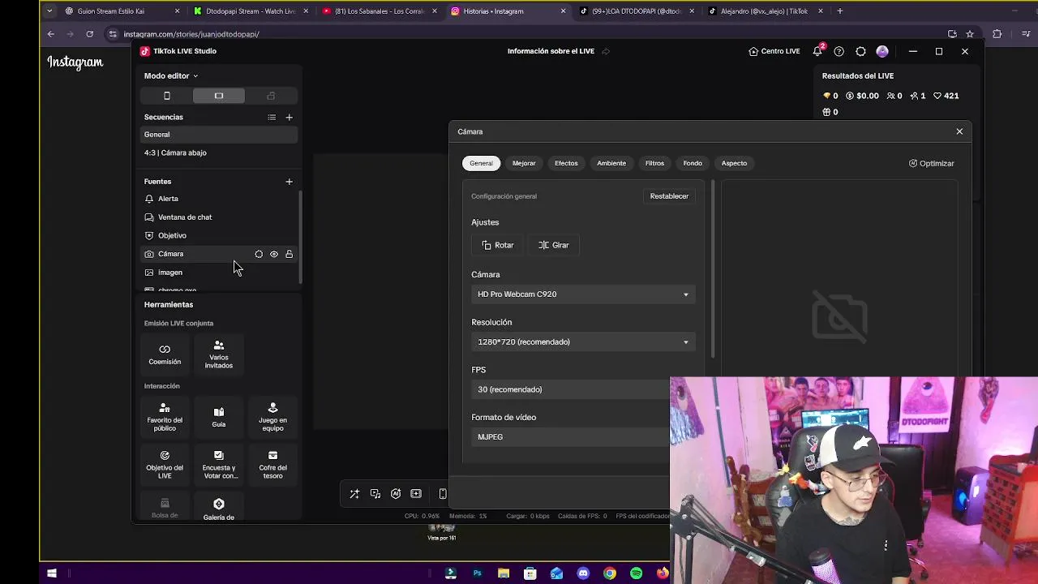Screen dimensions: 1038x584
Task: Select the 4:3 | Cámara abajo sequence
Action: 219,152
